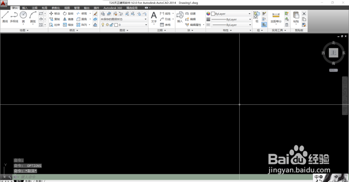
Task: Click the Quick Calculator icon in utilities panel
Action: (287, 25)
